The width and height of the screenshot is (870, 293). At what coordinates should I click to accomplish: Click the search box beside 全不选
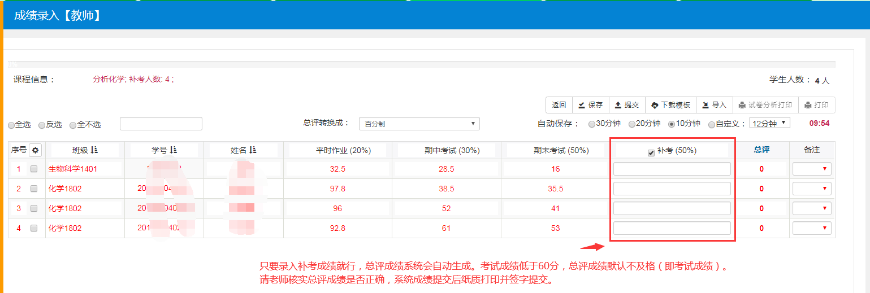pyautogui.click(x=161, y=124)
